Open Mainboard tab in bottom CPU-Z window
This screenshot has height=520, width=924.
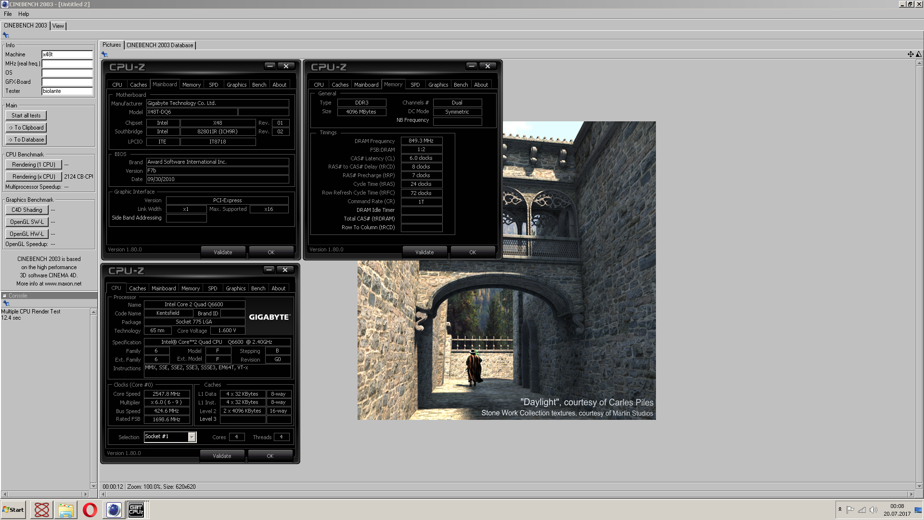point(164,288)
